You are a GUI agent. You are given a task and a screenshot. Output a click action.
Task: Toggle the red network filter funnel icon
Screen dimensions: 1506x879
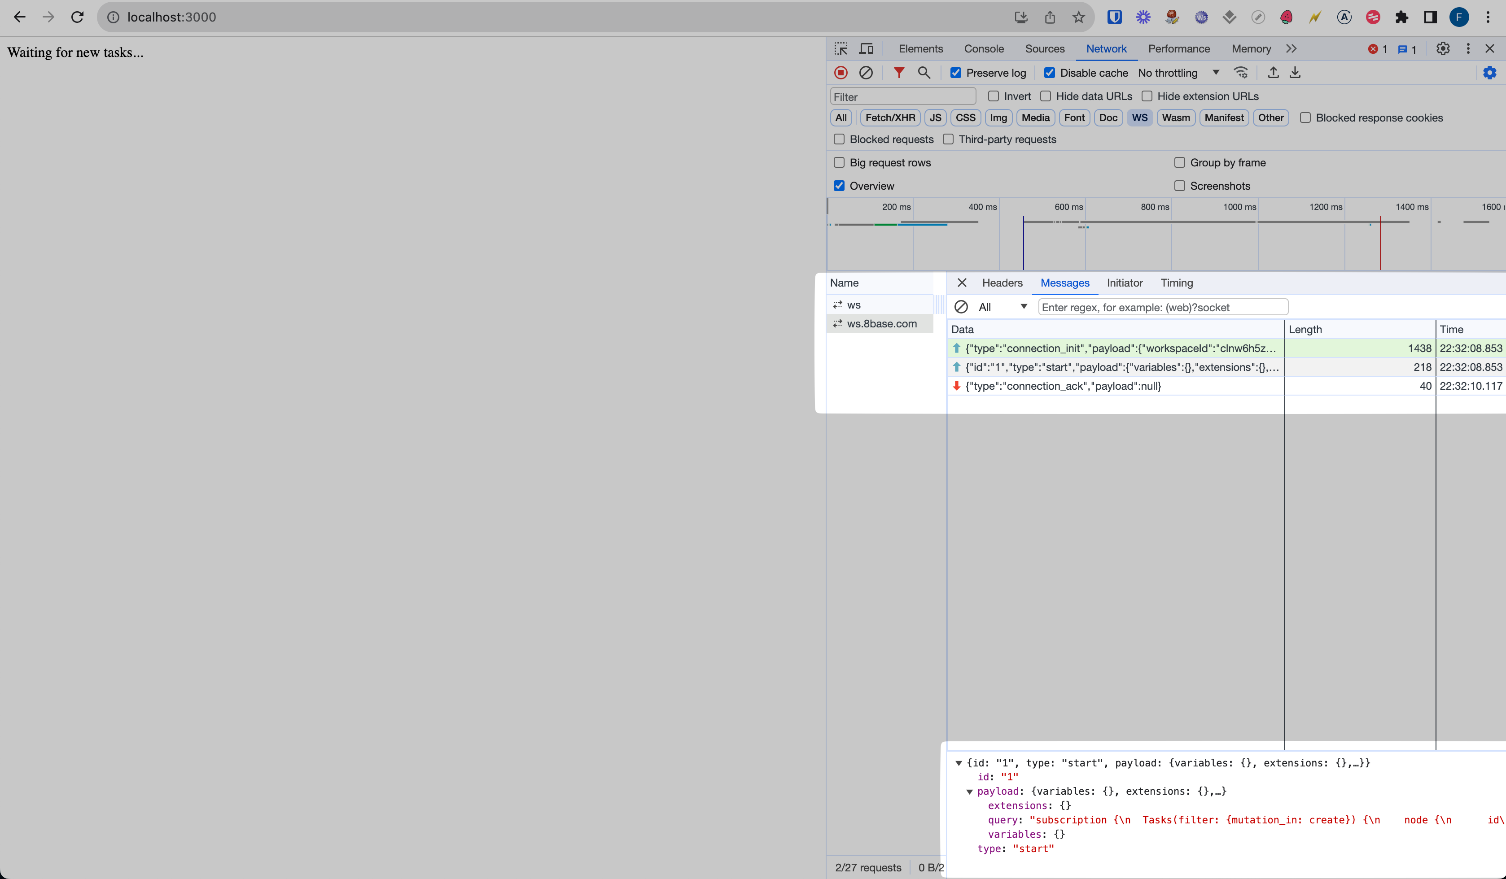pyautogui.click(x=898, y=73)
